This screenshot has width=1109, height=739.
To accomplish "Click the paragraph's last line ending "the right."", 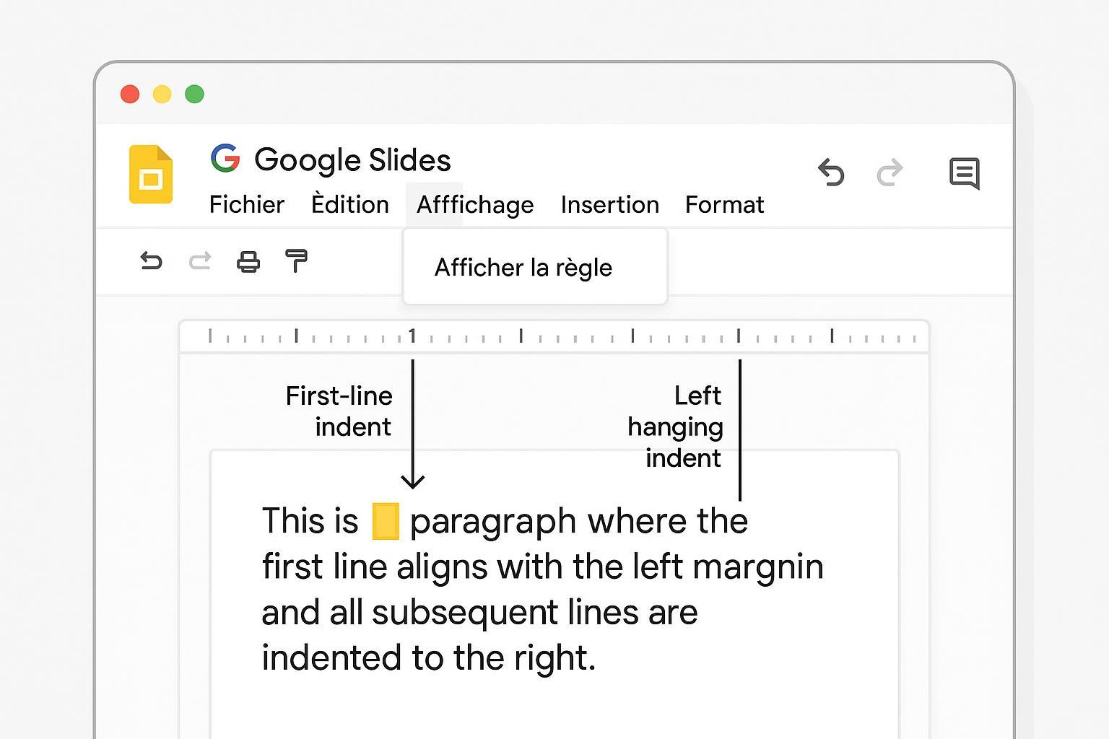I will [x=428, y=658].
